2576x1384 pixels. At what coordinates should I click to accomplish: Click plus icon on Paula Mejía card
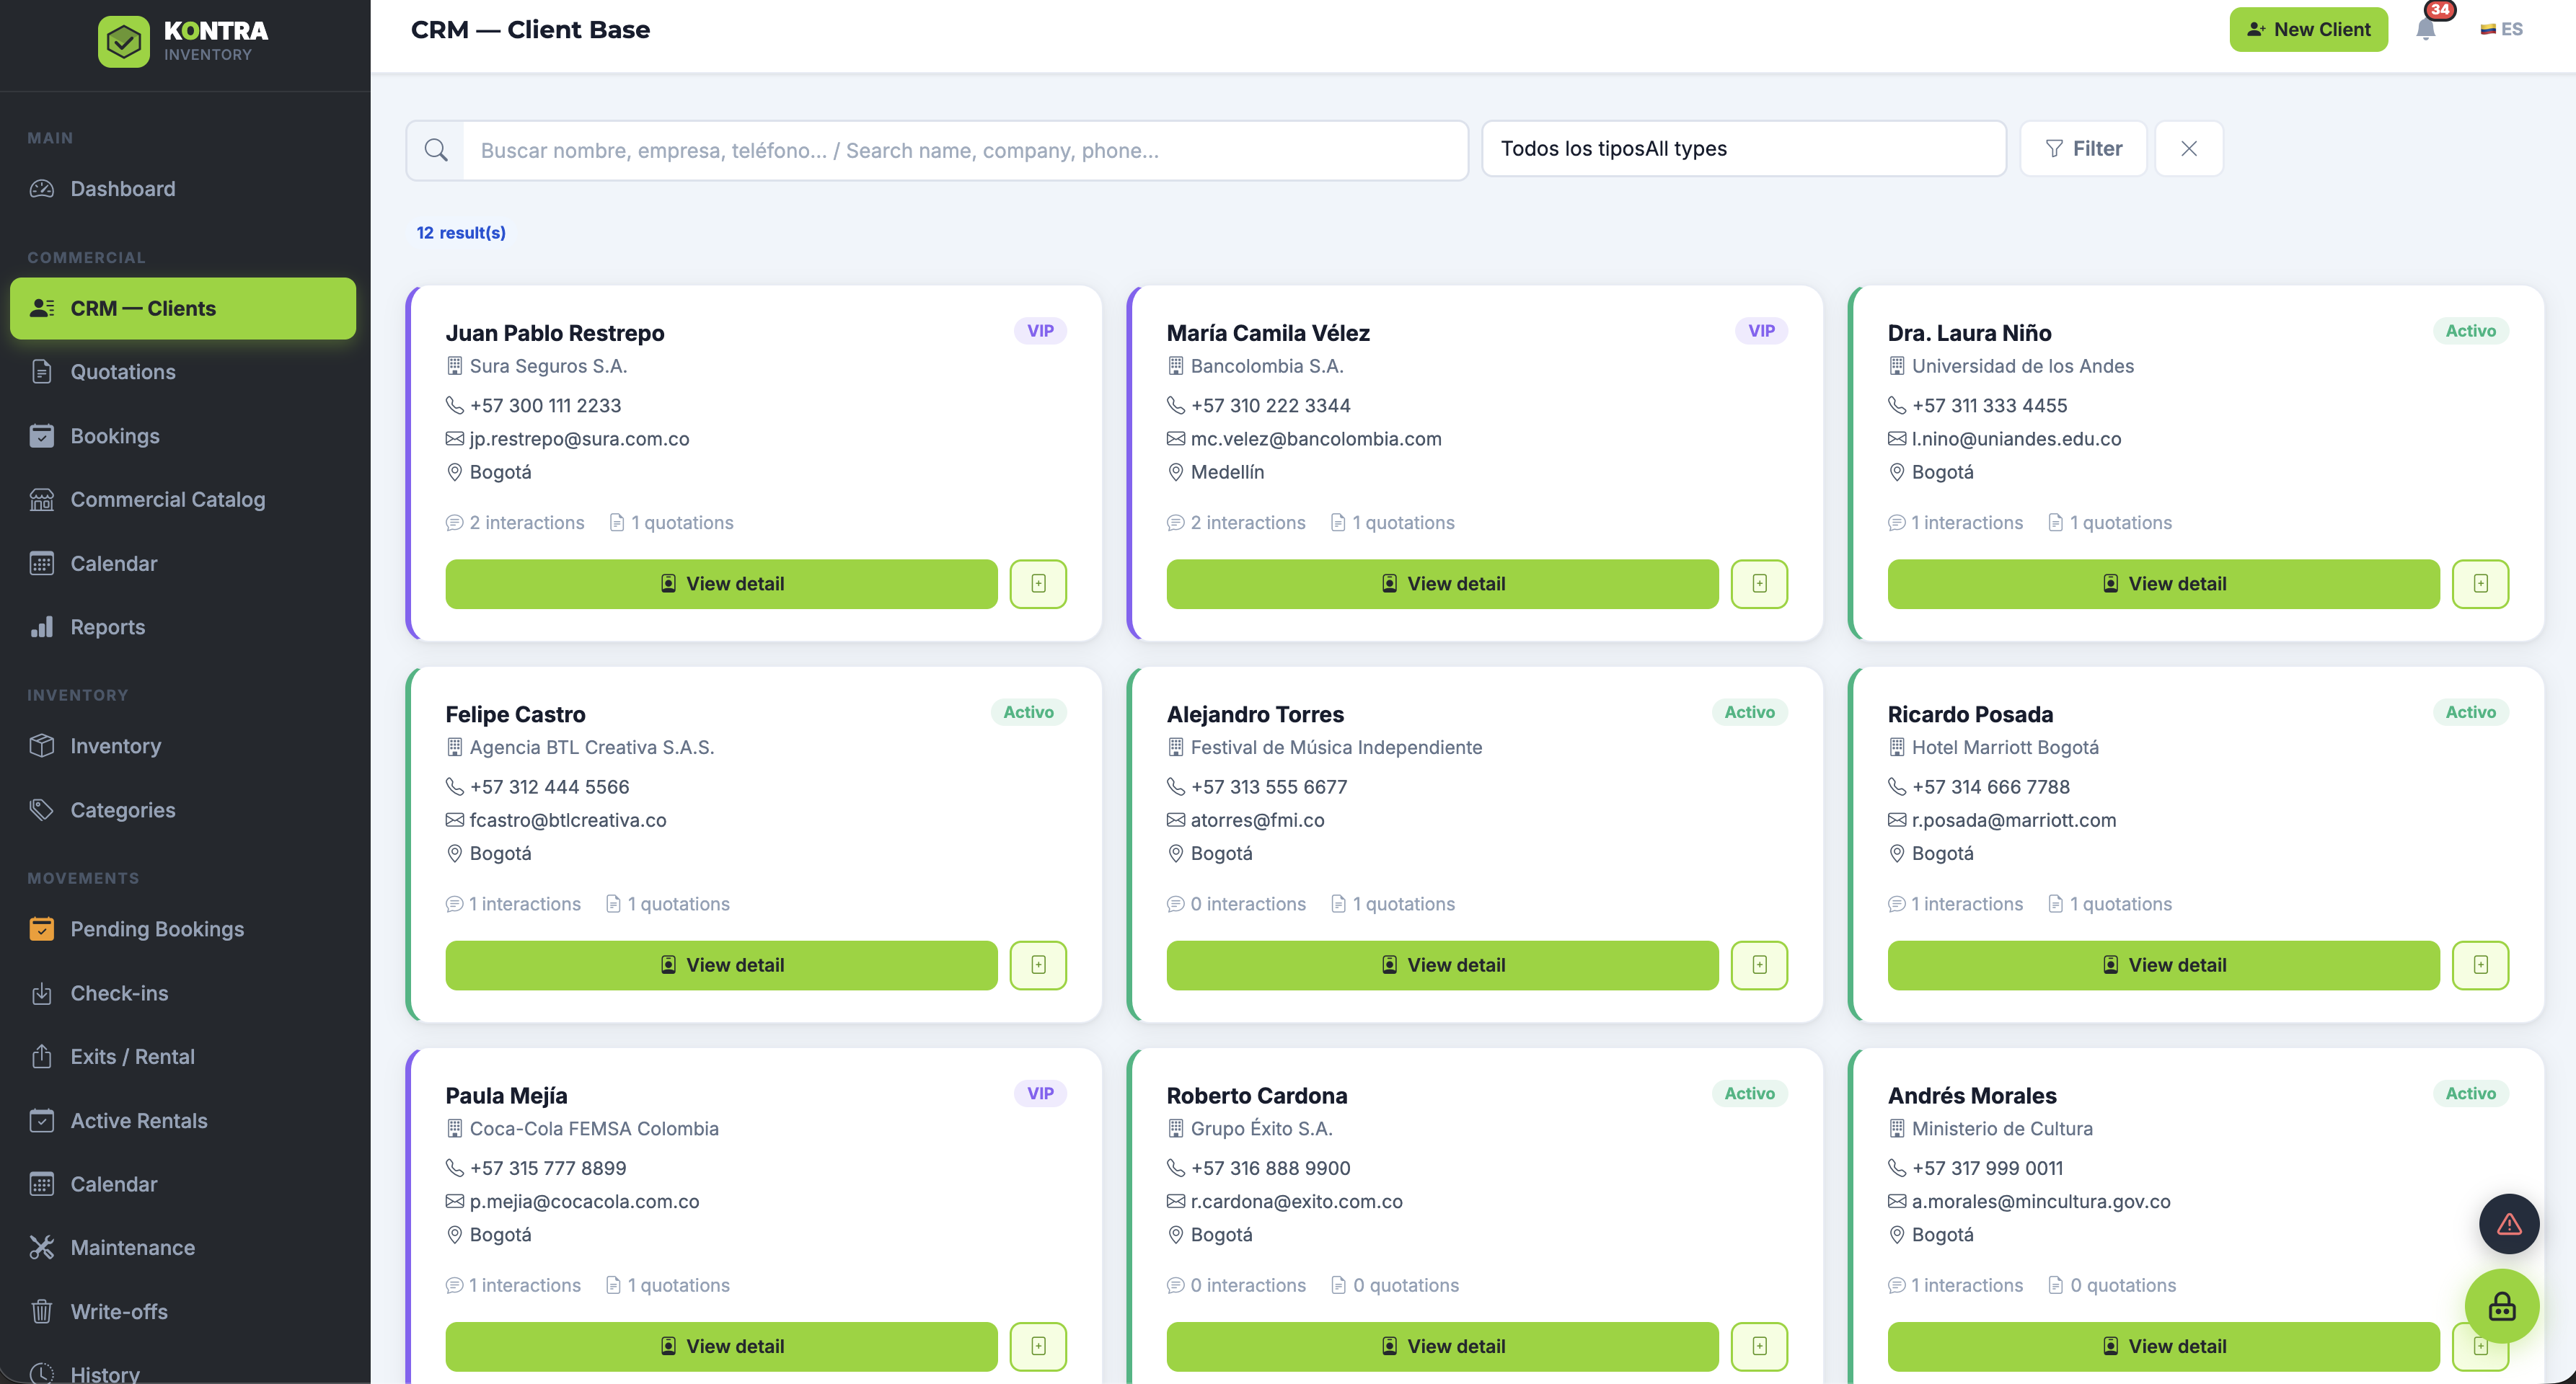(x=1038, y=1346)
